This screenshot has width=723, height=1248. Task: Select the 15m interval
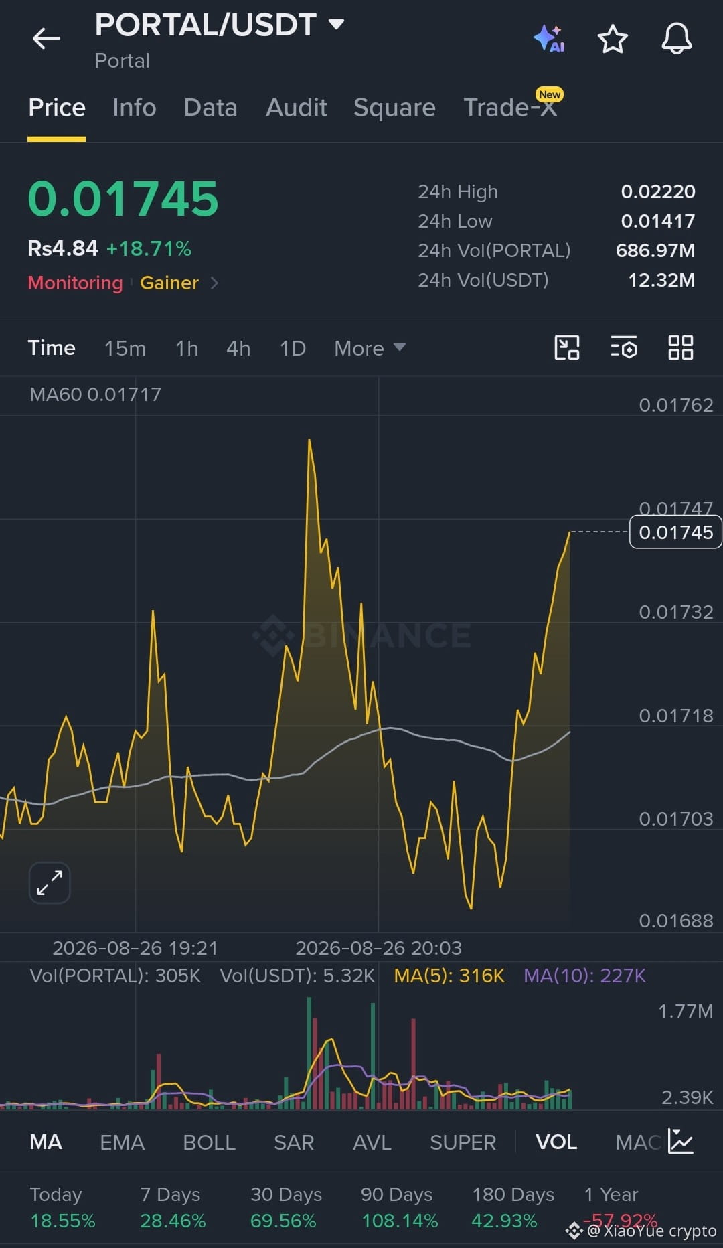(x=125, y=348)
